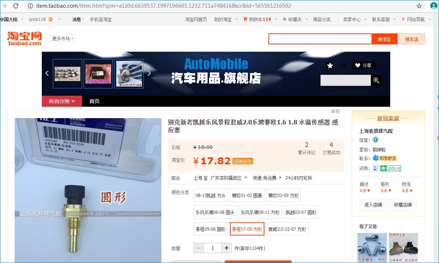Select the 赛欧03-09 方形 option
This screenshot has width=439, height=263.
point(283,196)
